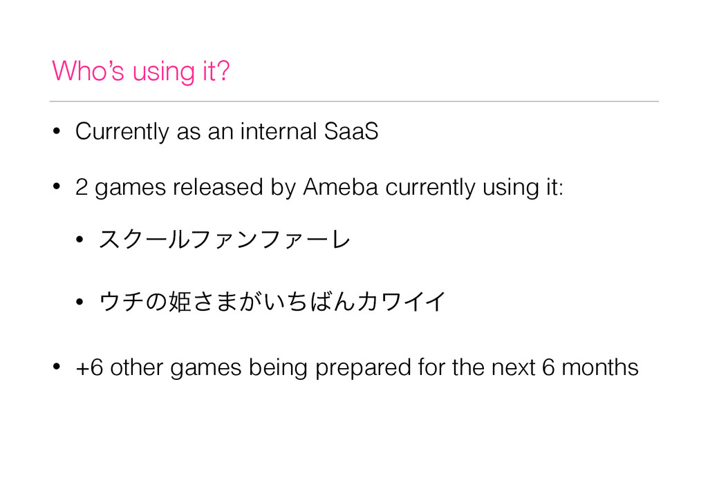Click the word "months" in last bullet
Screen dimensions: 708x500
coord(599,367)
